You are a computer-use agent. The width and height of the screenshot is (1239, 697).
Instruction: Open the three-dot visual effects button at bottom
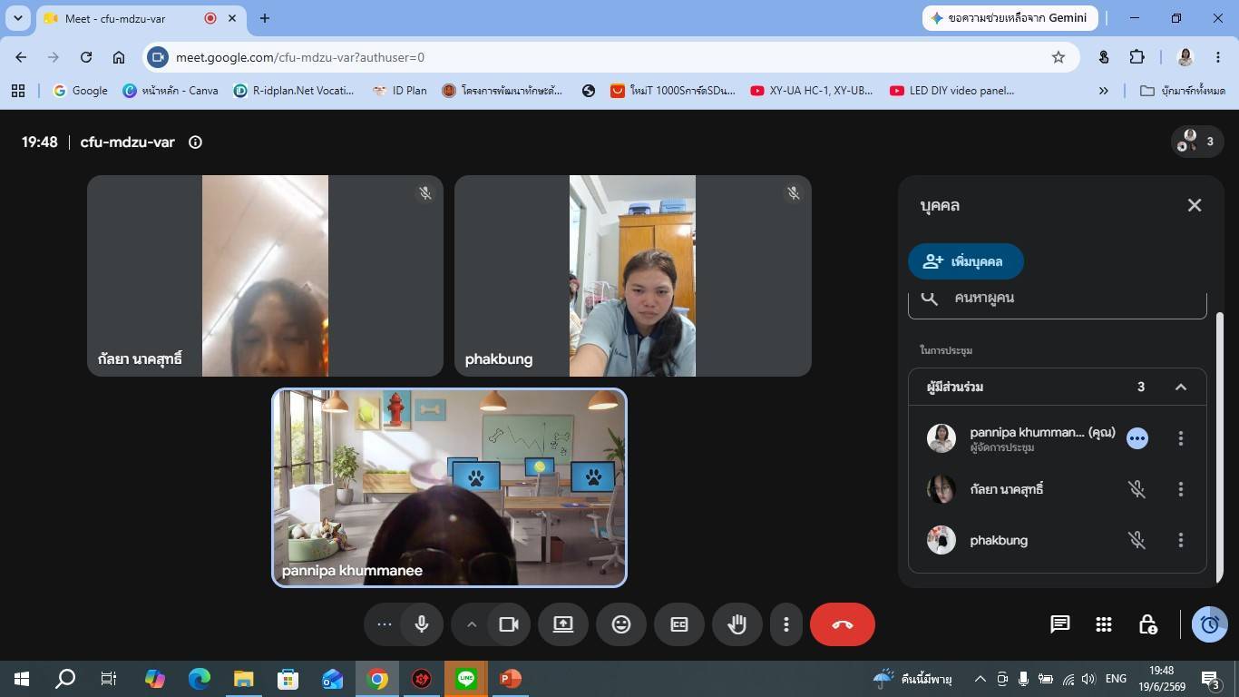(x=384, y=624)
